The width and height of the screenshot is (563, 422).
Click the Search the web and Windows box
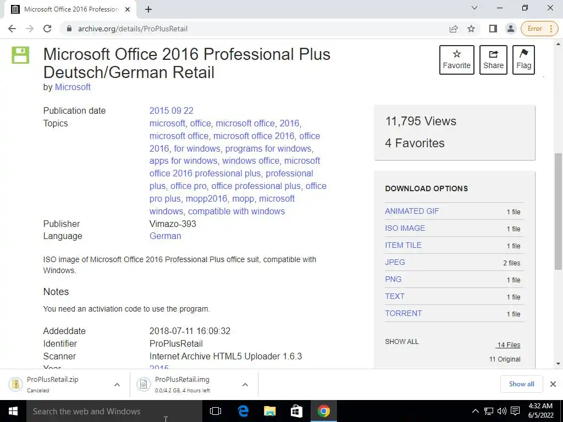click(x=114, y=411)
